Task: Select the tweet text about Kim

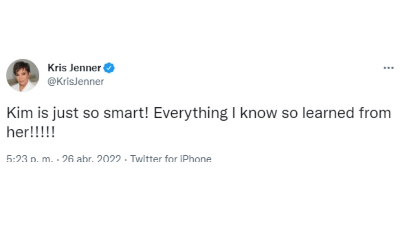Action: point(199,113)
